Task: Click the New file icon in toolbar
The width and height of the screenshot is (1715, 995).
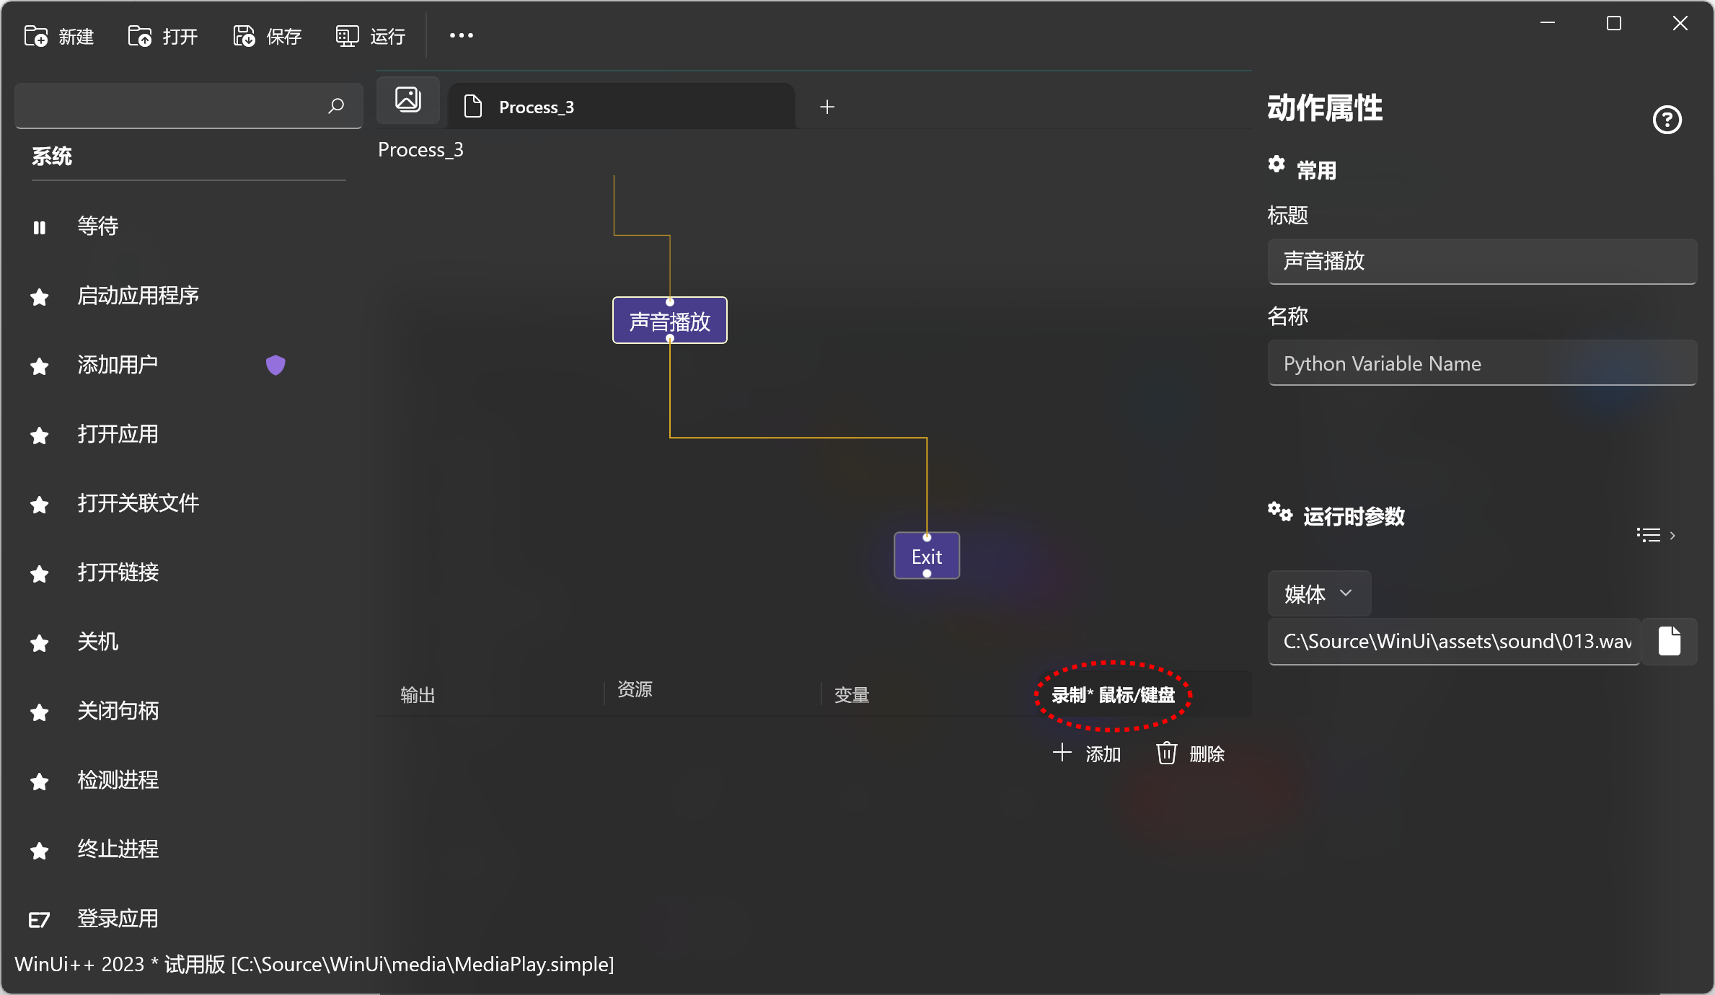Action: pyautogui.click(x=36, y=36)
